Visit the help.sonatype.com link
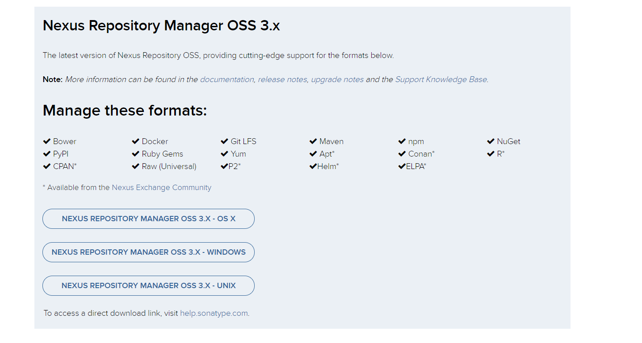The width and height of the screenshot is (642, 343). (x=214, y=313)
